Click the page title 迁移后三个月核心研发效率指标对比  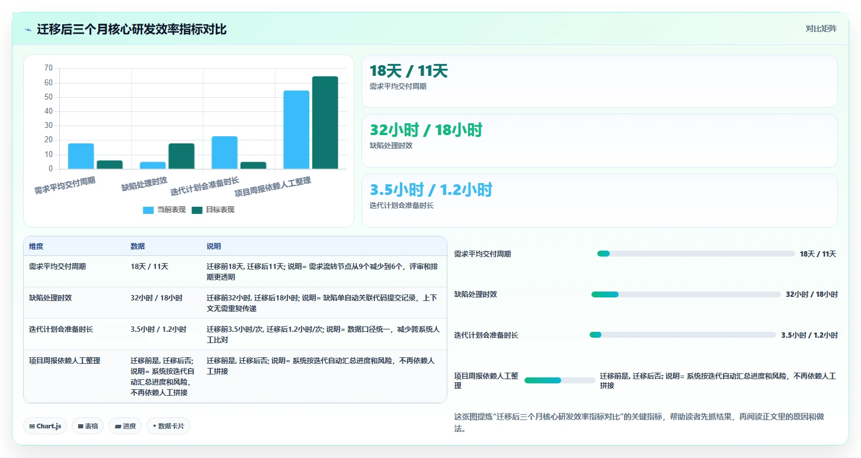pyautogui.click(x=132, y=29)
